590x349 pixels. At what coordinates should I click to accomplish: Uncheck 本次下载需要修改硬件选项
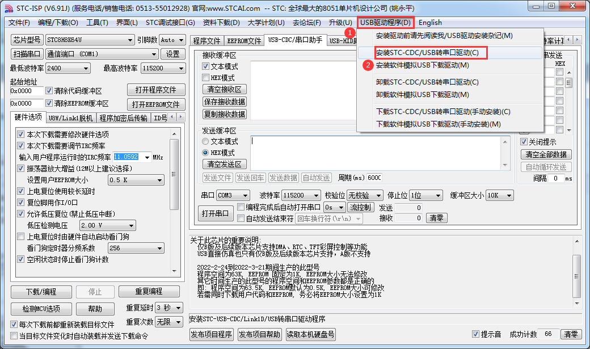coord(21,134)
